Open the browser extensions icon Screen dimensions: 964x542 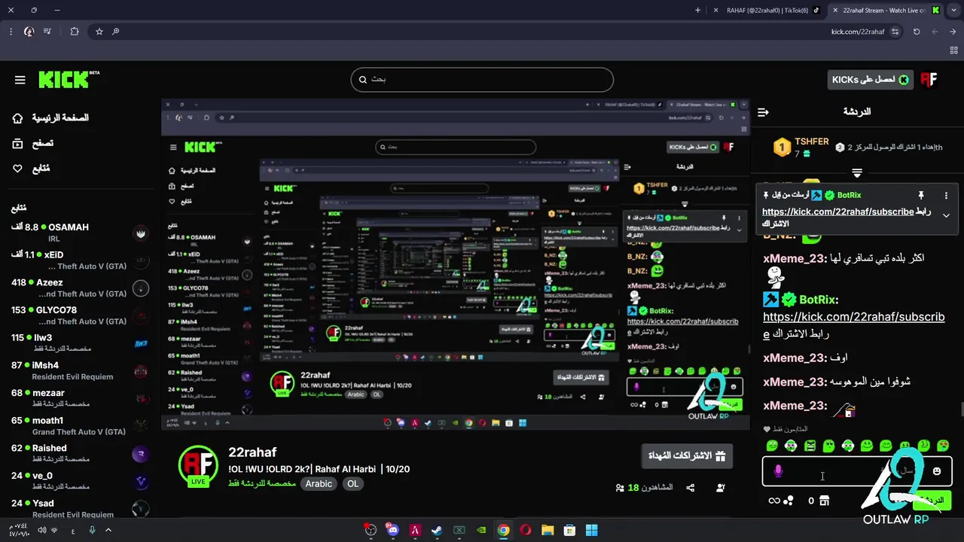pyautogui.click(x=74, y=32)
